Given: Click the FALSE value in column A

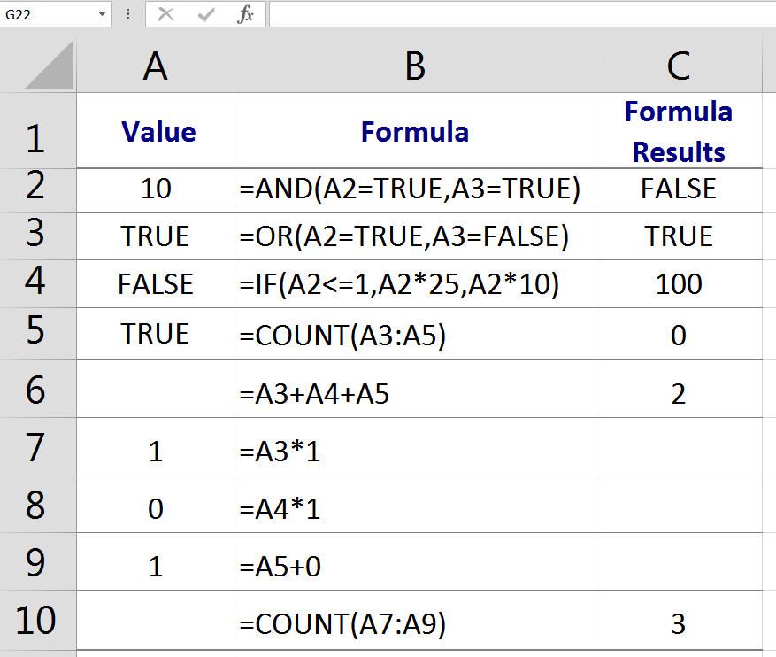Looking at the screenshot, I should 155,284.
